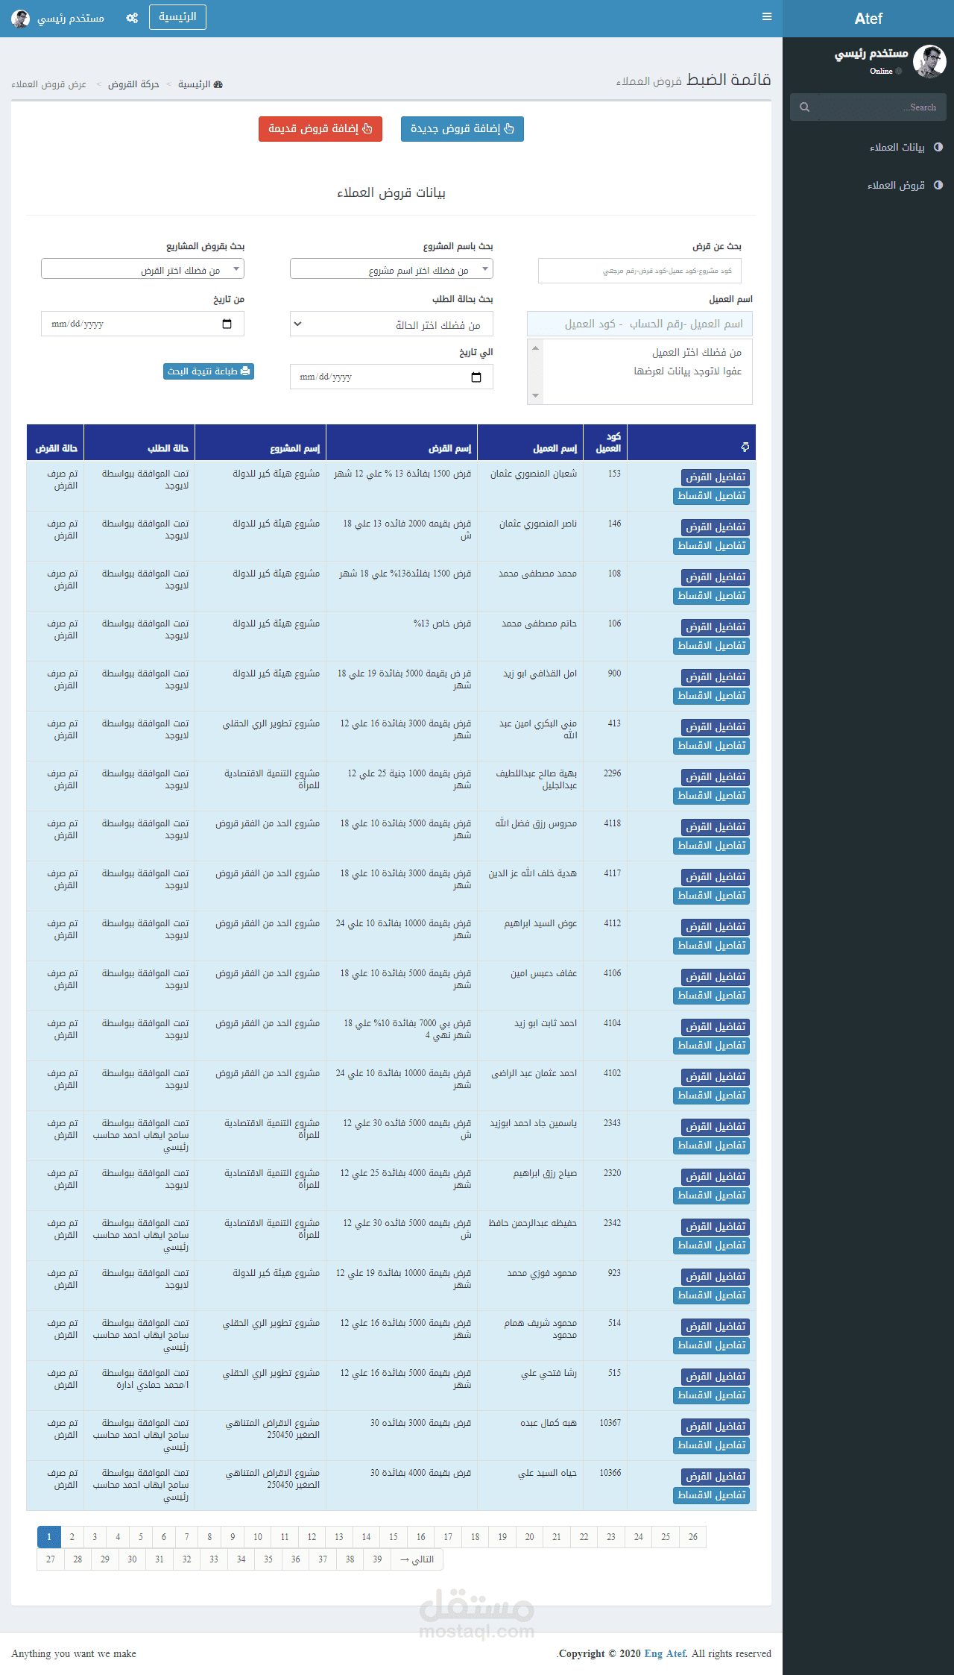Open تفاصيل الاقساط for client 108
This screenshot has height=1675, width=954.
pos(711,596)
